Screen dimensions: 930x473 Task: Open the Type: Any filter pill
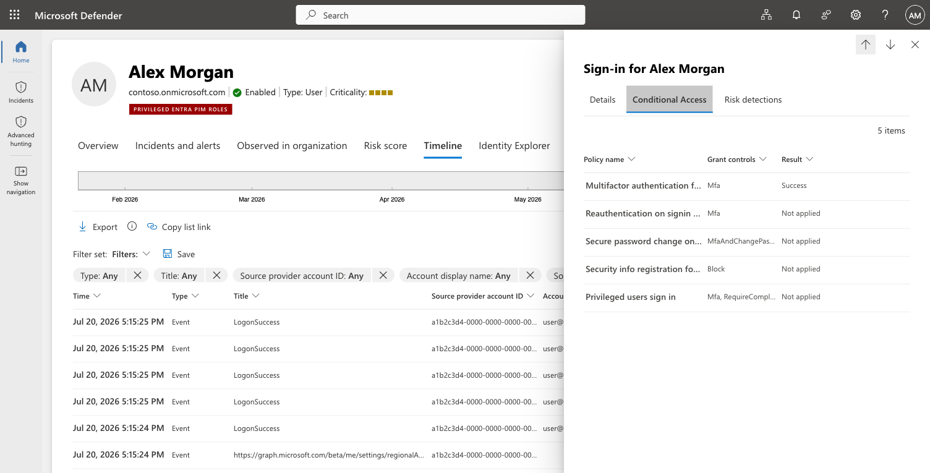click(100, 275)
